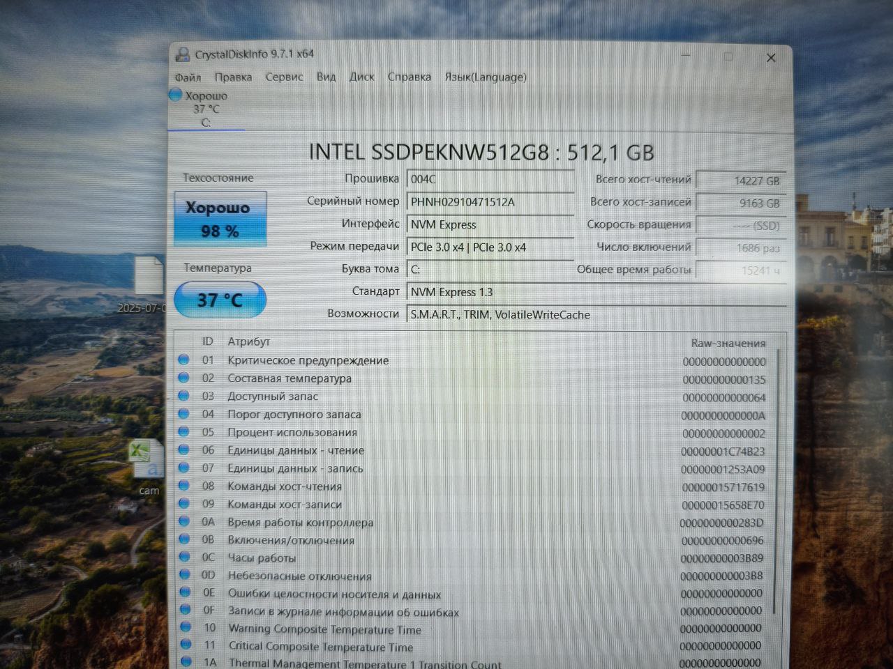Select the Доступный запас attribute text
893x669 pixels.
[273, 397]
